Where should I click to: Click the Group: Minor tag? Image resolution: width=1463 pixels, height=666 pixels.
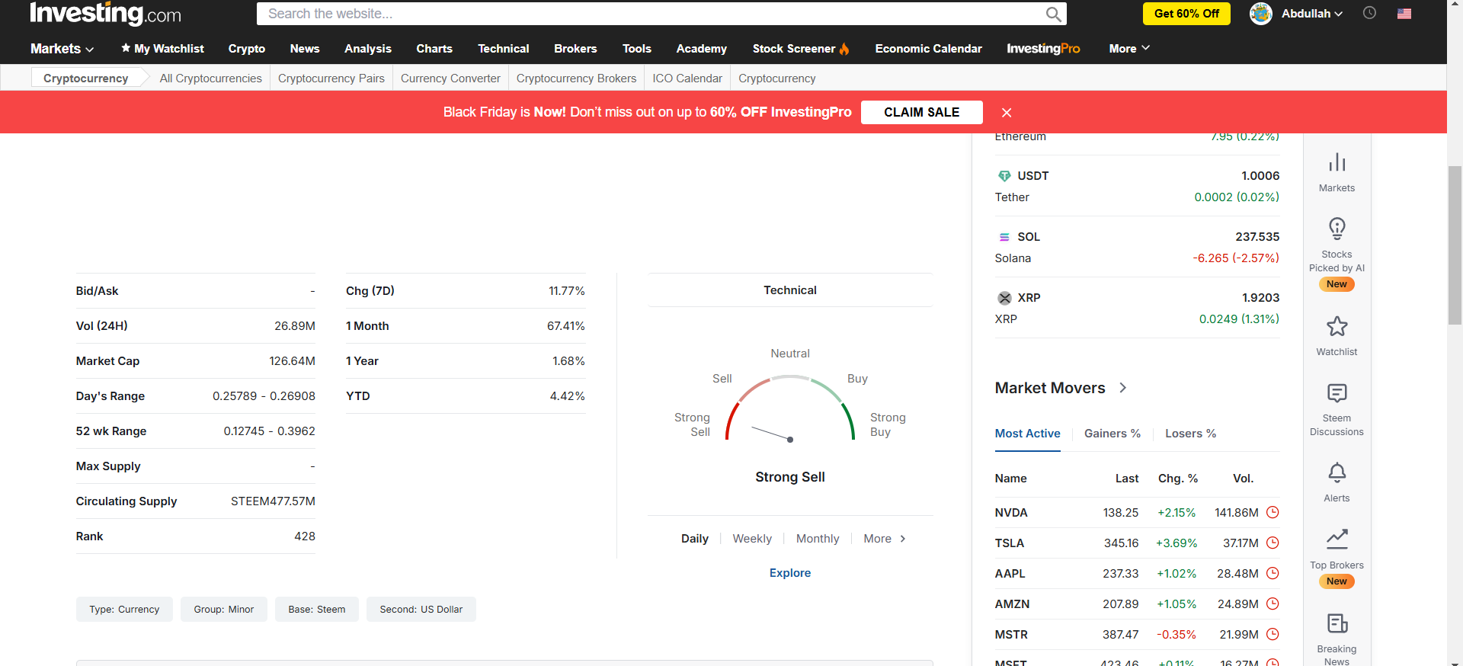(x=224, y=610)
